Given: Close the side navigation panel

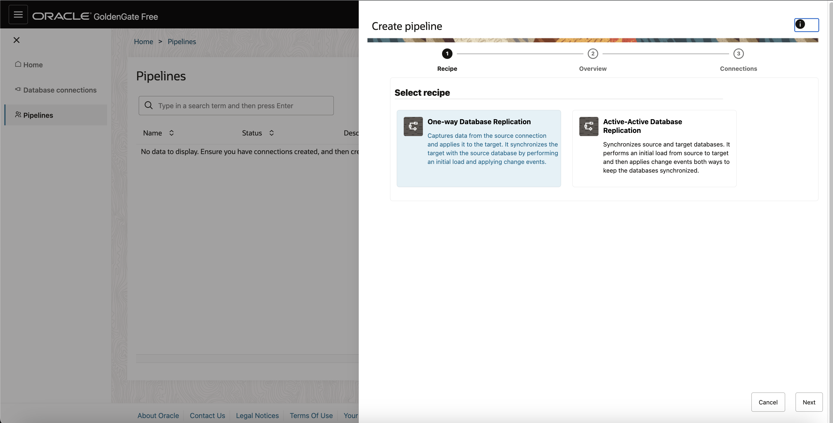Looking at the screenshot, I should point(17,40).
